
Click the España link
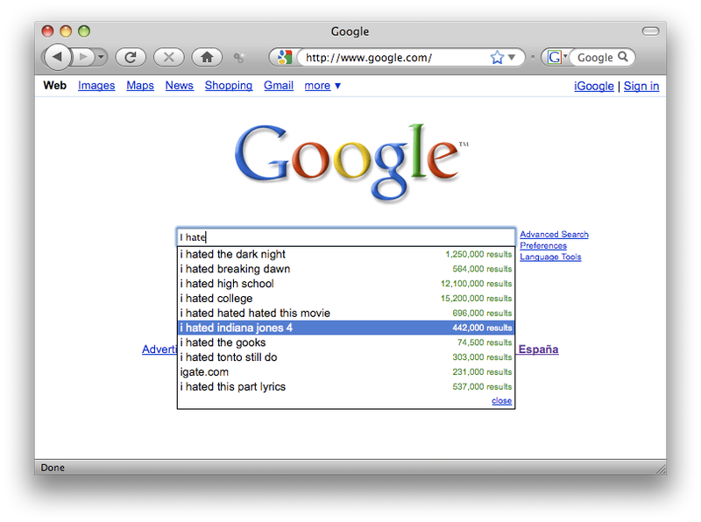coord(538,349)
